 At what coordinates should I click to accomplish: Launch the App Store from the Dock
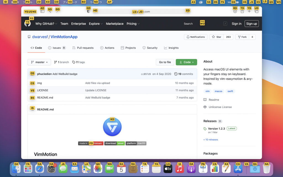(x=238, y=168)
